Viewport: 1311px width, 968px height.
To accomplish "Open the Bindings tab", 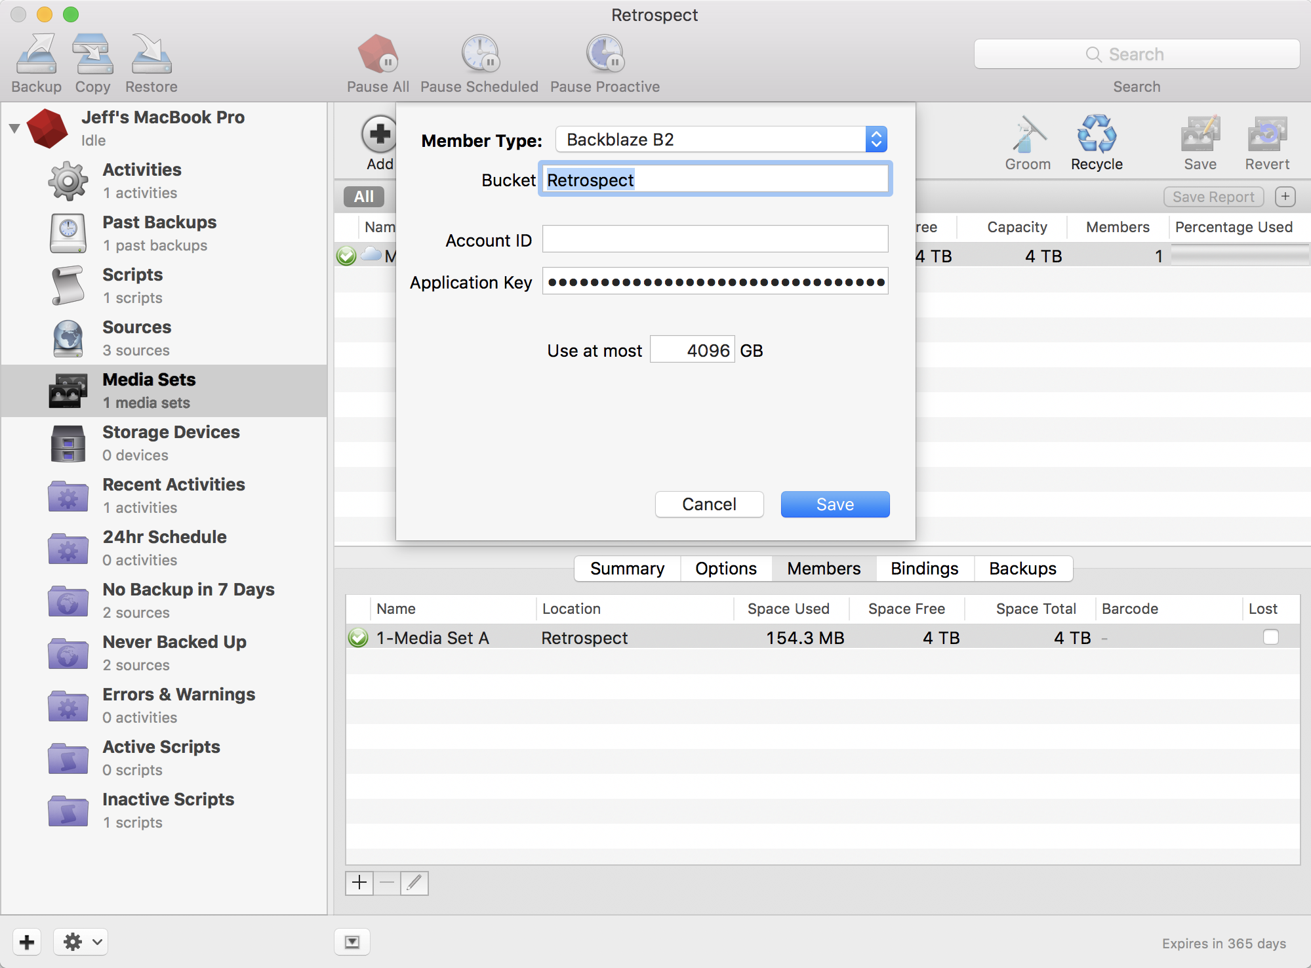I will 924,568.
